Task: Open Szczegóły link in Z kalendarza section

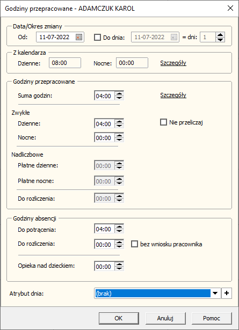Action: click(173, 63)
